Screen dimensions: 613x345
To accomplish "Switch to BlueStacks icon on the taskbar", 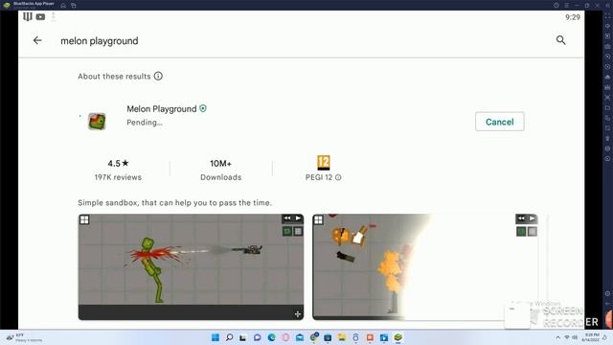I will [x=398, y=337].
